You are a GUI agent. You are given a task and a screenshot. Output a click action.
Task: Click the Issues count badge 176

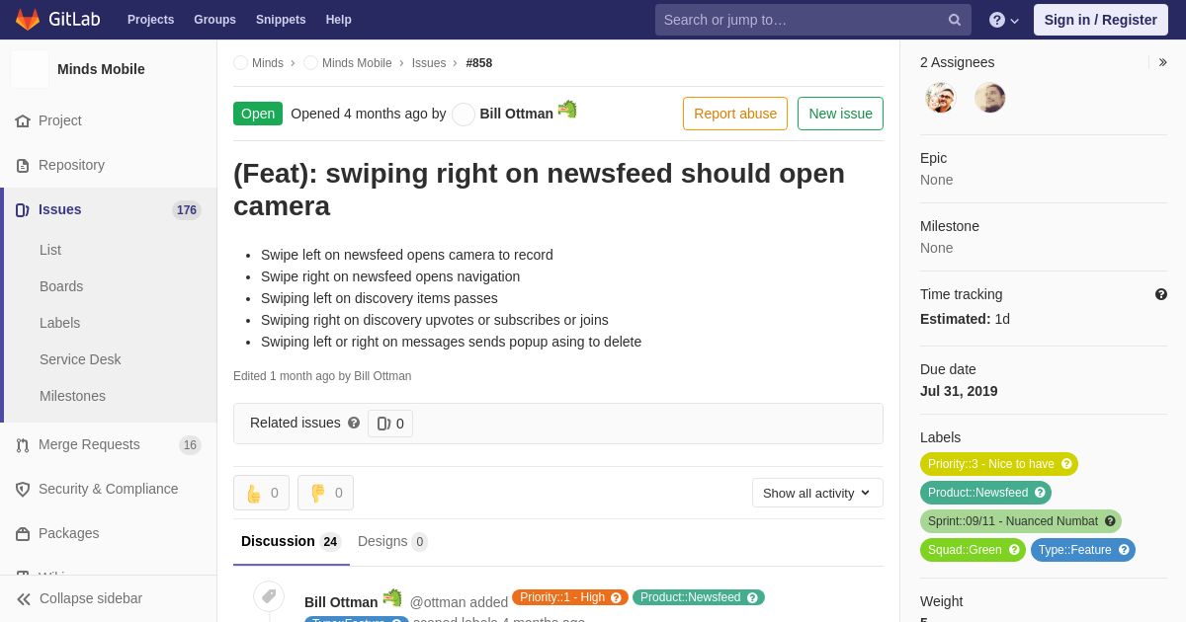pyautogui.click(x=187, y=210)
